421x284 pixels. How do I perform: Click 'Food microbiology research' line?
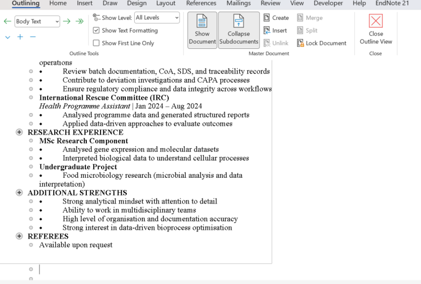pyautogui.click(x=153, y=175)
